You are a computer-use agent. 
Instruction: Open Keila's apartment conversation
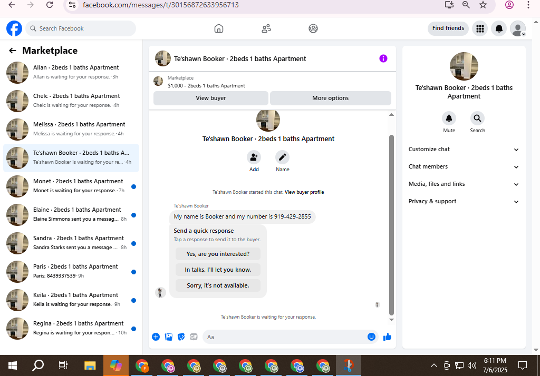tap(71, 300)
